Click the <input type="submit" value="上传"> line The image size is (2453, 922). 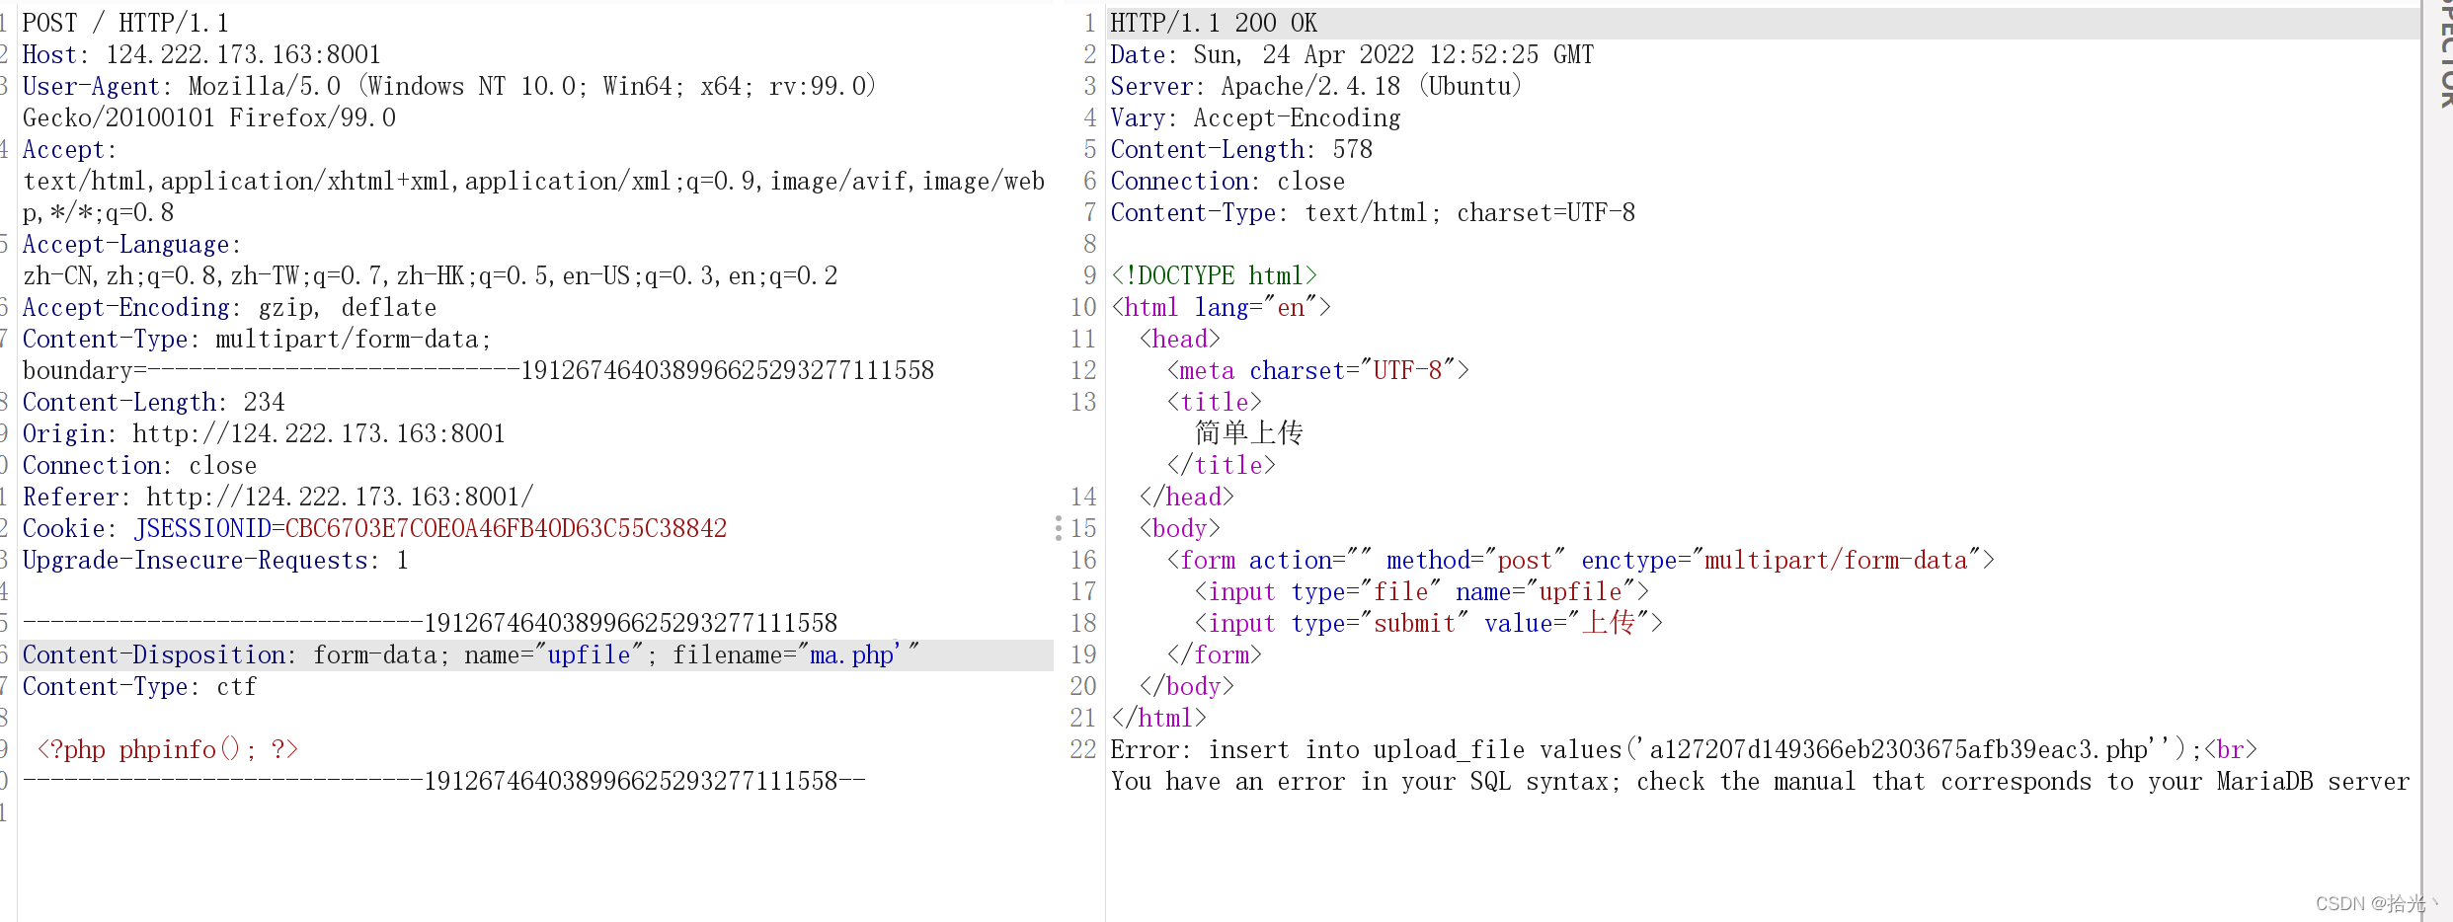(x=1428, y=623)
